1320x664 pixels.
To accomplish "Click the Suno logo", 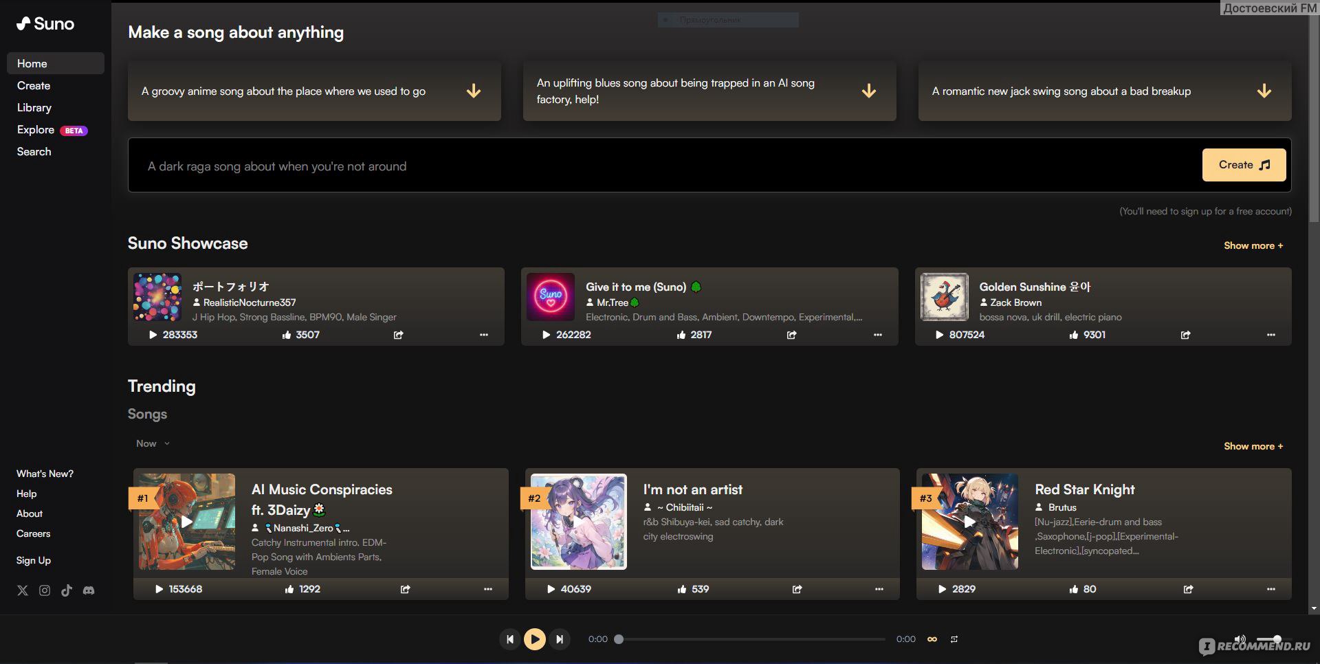I will tap(45, 23).
